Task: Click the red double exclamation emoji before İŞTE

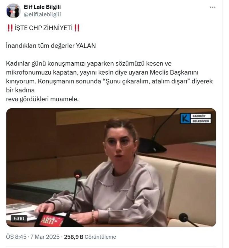Action: (10, 28)
